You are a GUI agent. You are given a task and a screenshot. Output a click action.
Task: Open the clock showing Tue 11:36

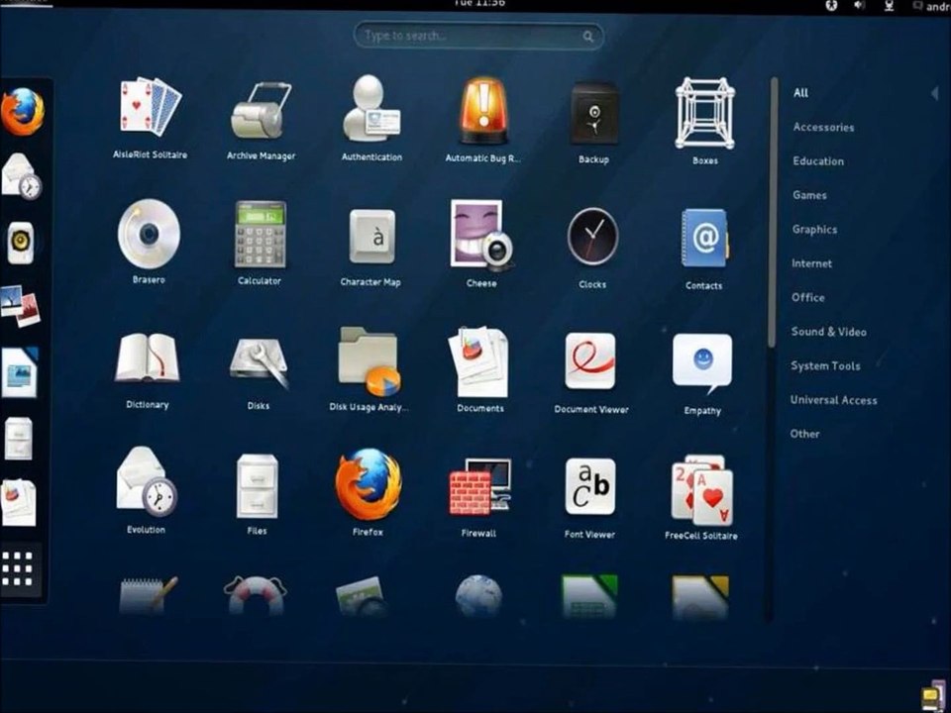(x=478, y=4)
